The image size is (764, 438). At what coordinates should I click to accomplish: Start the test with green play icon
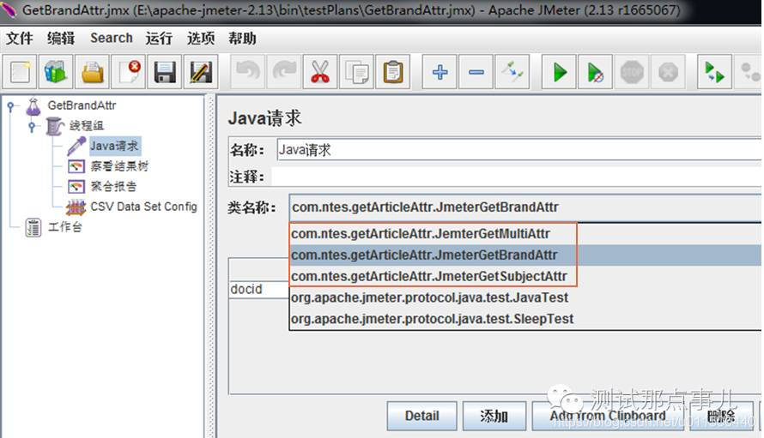[559, 72]
